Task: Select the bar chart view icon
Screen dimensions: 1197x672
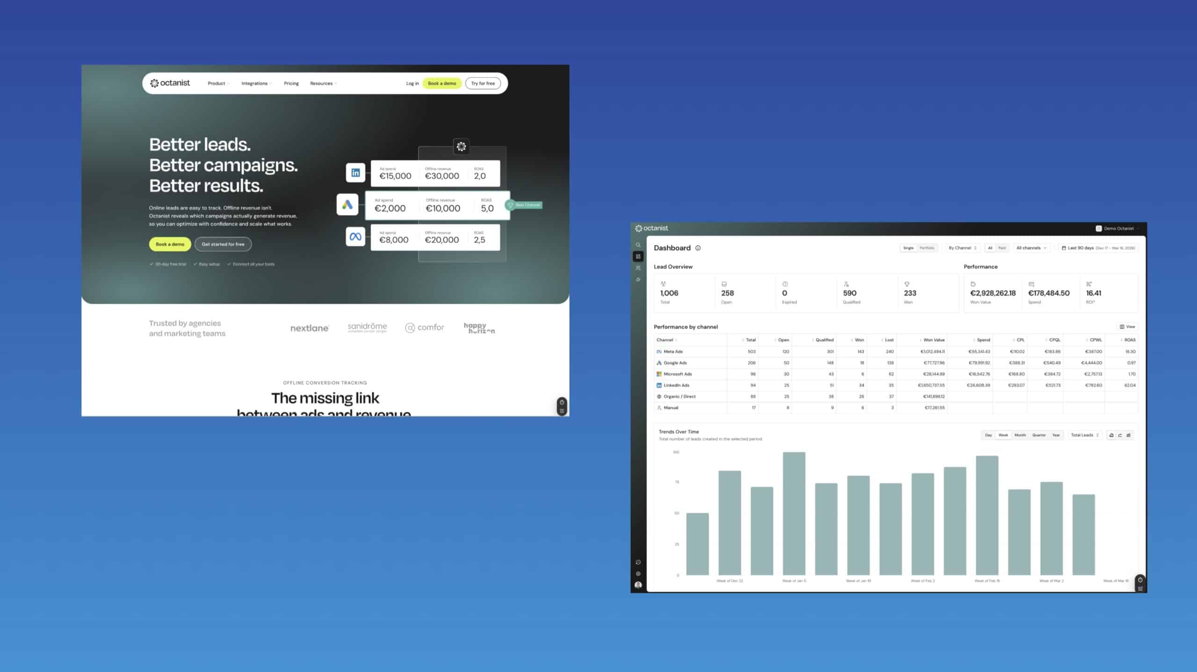Action: [1111, 435]
